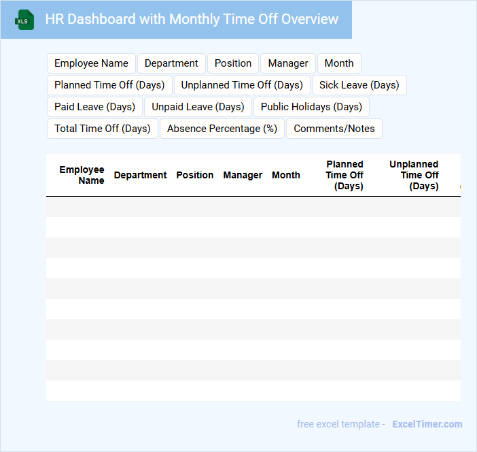The image size is (477, 452).
Task: Click the Month tag
Action: click(x=339, y=63)
